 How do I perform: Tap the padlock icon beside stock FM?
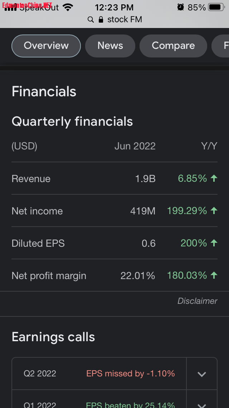[x=101, y=19]
